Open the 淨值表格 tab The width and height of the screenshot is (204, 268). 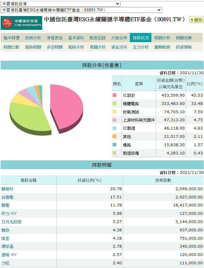54,38
